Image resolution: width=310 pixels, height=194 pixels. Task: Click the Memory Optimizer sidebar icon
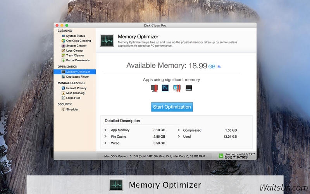(x=63, y=72)
